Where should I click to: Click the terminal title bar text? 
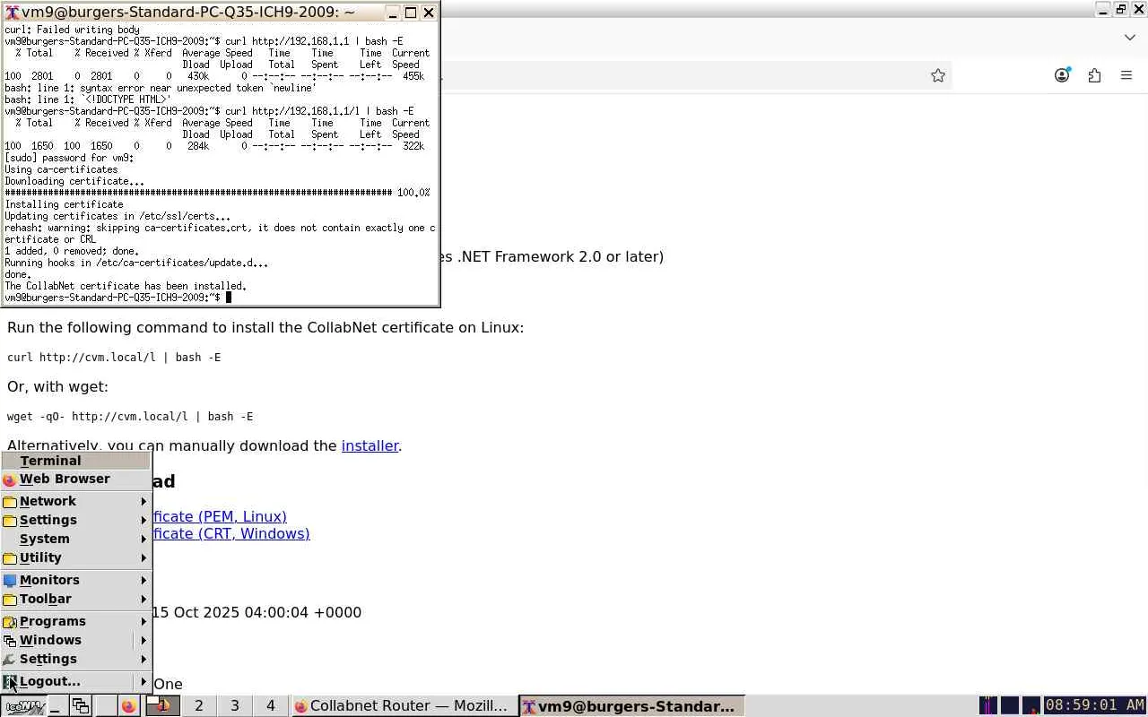click(x=188, y=13)
